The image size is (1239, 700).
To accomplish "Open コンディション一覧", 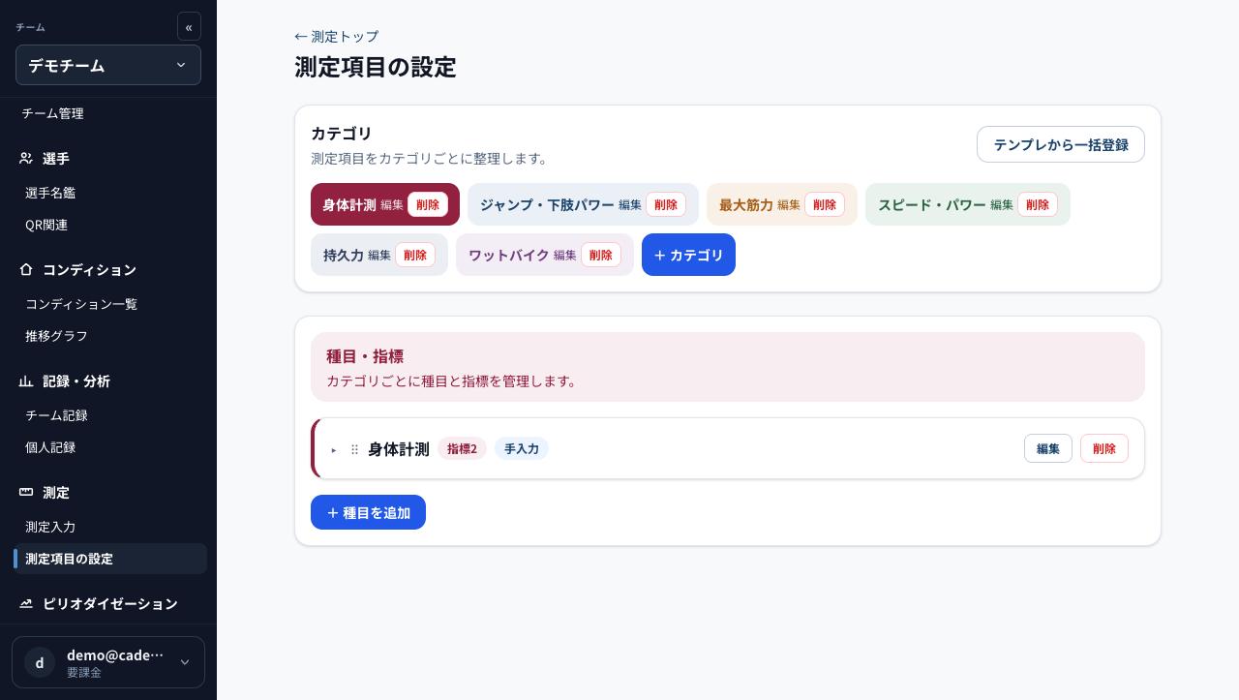I will tap(81, 304).
